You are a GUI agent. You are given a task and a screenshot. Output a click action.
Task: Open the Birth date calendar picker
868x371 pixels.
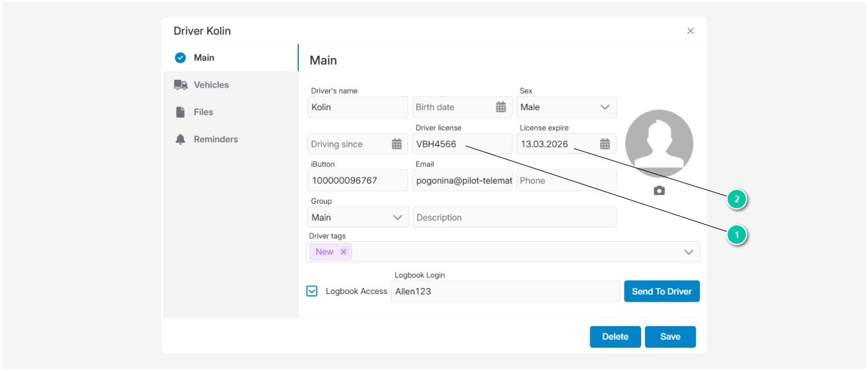(x=501, y=107)
